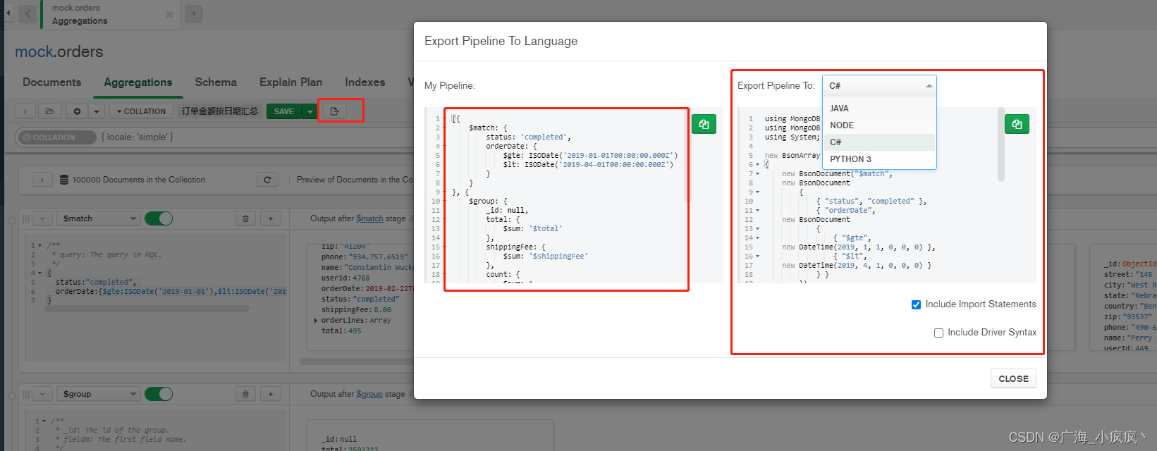Click scrollbar of exported code panel
This screenshot has width=1157, height=451.
1001,144
